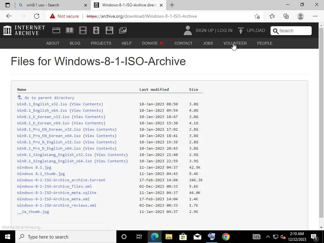Click the parent directory up-arrow icon

click(20, 97)
